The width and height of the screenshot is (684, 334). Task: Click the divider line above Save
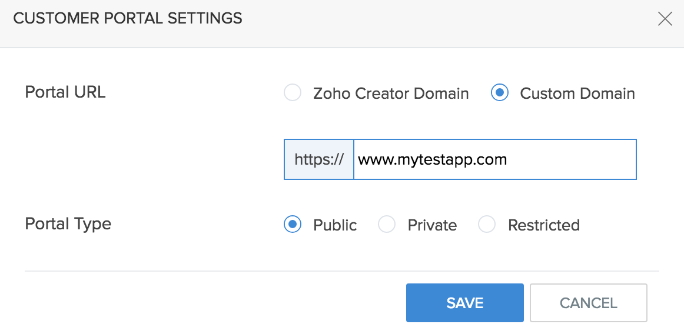(341, 271)
